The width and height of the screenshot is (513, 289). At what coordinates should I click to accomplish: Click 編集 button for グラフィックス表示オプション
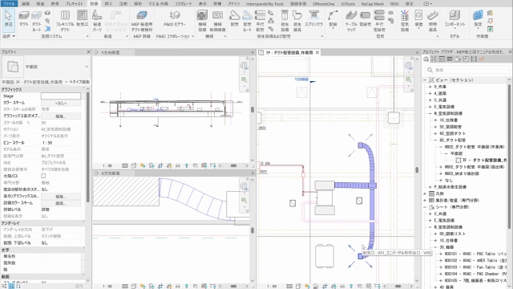pos(61,116)
